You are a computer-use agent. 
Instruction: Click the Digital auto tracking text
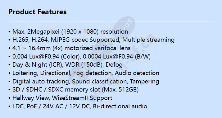pyautogui.click(x=41, y=82)
